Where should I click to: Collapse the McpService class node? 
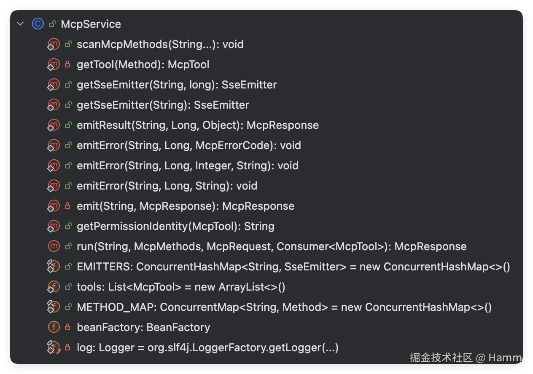click(x=20, y=24)
